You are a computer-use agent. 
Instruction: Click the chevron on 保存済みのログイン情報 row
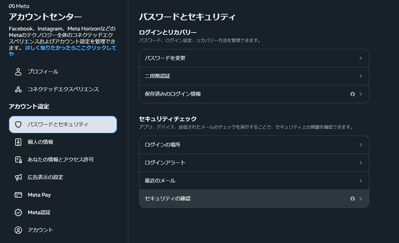point(360,94)
